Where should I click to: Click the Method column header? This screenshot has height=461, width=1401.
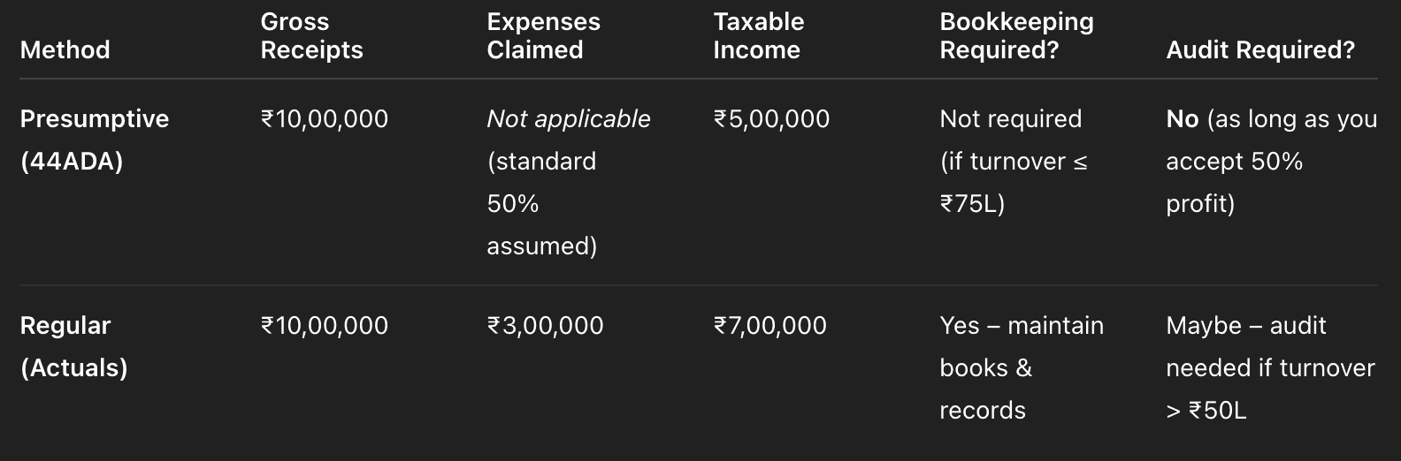coord(65,49)
